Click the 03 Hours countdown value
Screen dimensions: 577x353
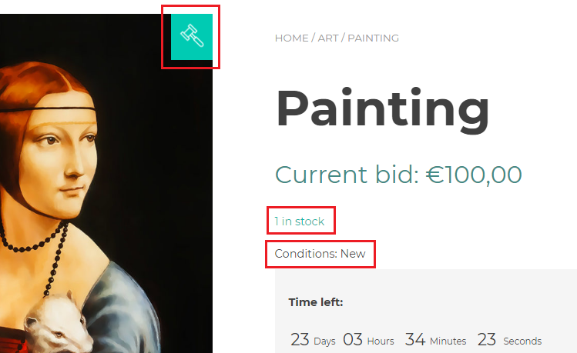click(353, 340)
